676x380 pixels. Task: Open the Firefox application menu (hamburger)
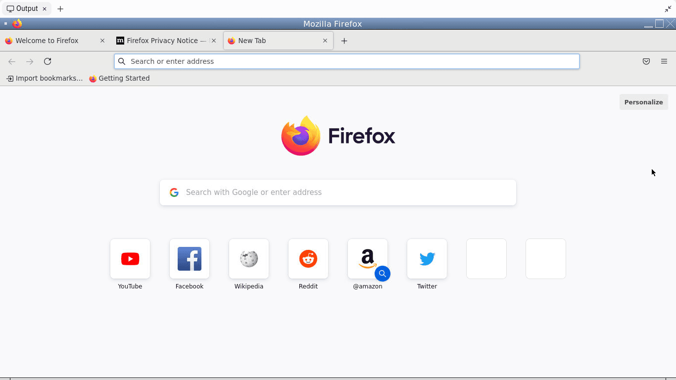664,61
